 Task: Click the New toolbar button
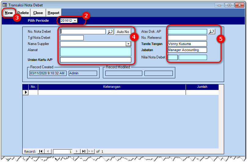tap(9, 13)
